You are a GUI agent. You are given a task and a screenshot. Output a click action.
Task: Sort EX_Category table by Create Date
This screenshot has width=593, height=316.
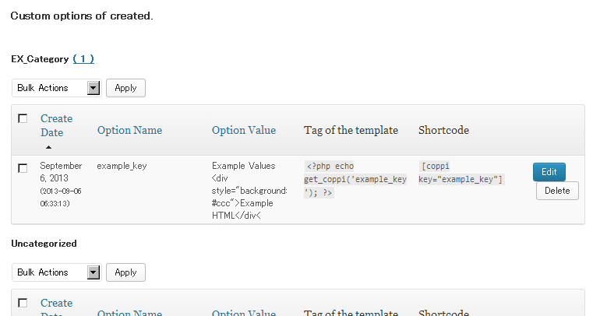56,125
